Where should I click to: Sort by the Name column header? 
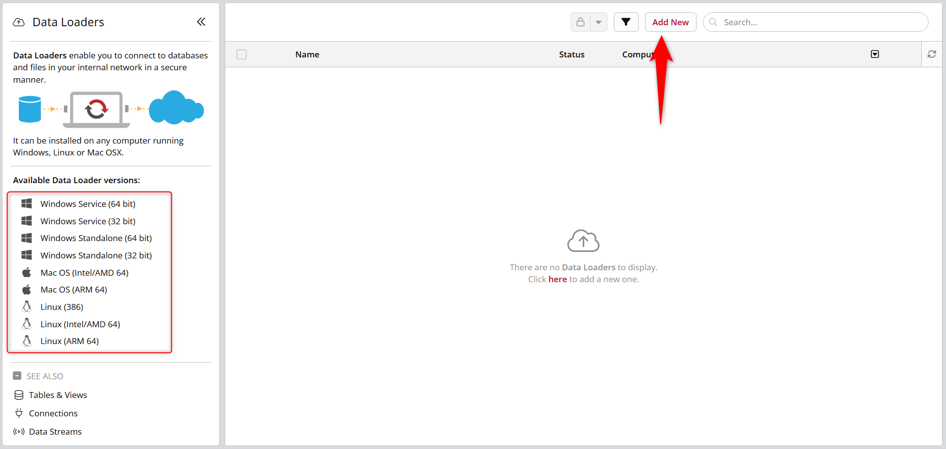coord(307,54)
